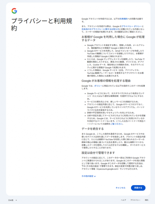This screenshot has width=155, height=204.
Task: Open the プライバシー ポリシー link
Action: [x=132, y=26]
